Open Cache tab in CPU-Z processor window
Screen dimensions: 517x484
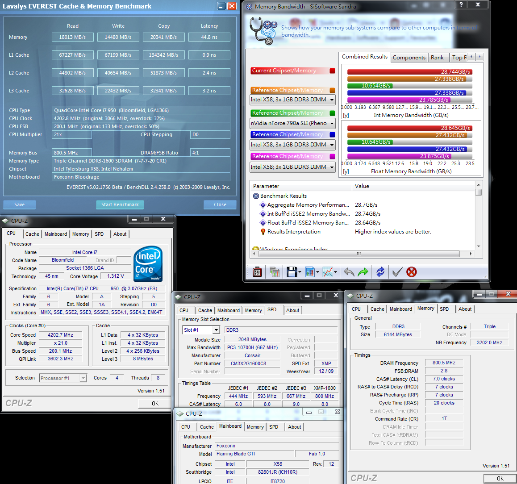point(32,234)
